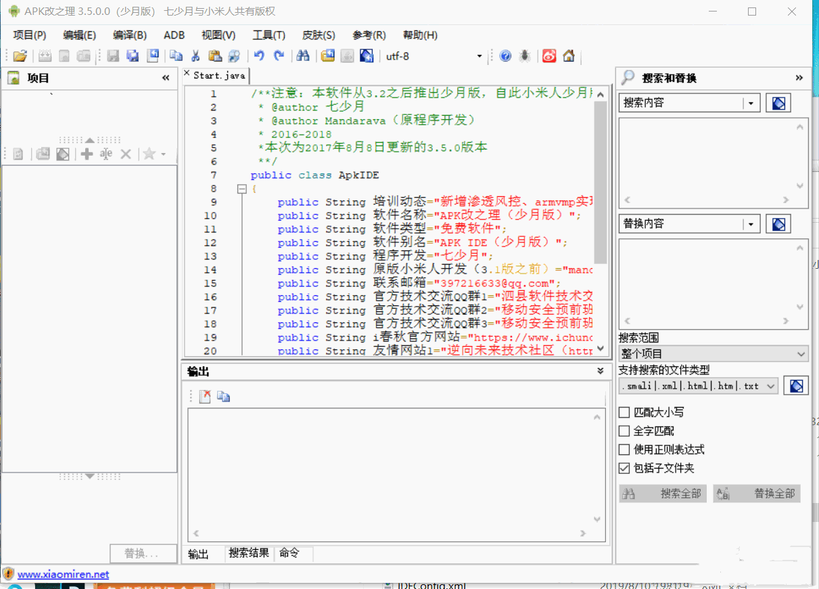Toggle the 全字匹配 checkbox
This screenshot has width=819, height=589.
625,431
